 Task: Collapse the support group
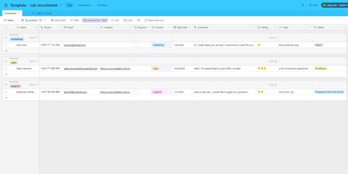pos(6,84)
